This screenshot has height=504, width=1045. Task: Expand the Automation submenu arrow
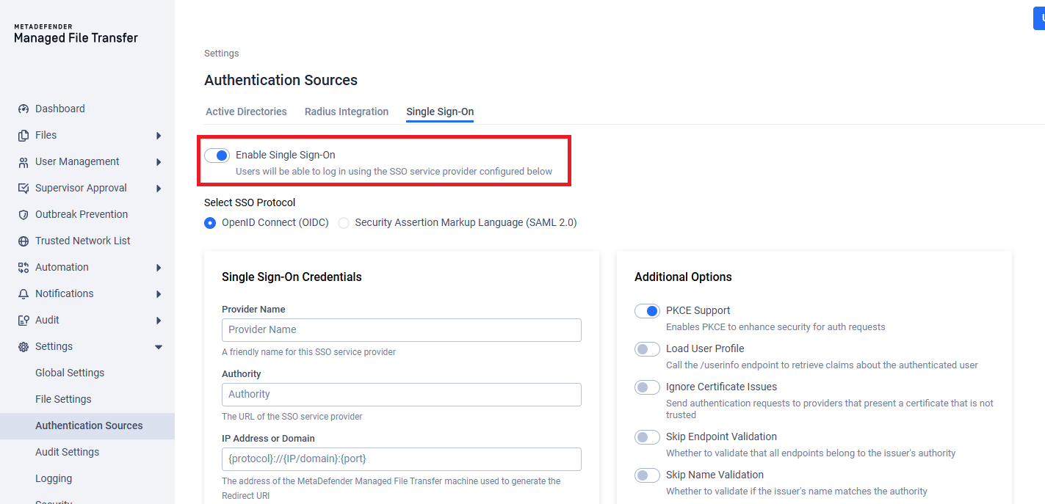pyautogui.click(x=159, y=267)
